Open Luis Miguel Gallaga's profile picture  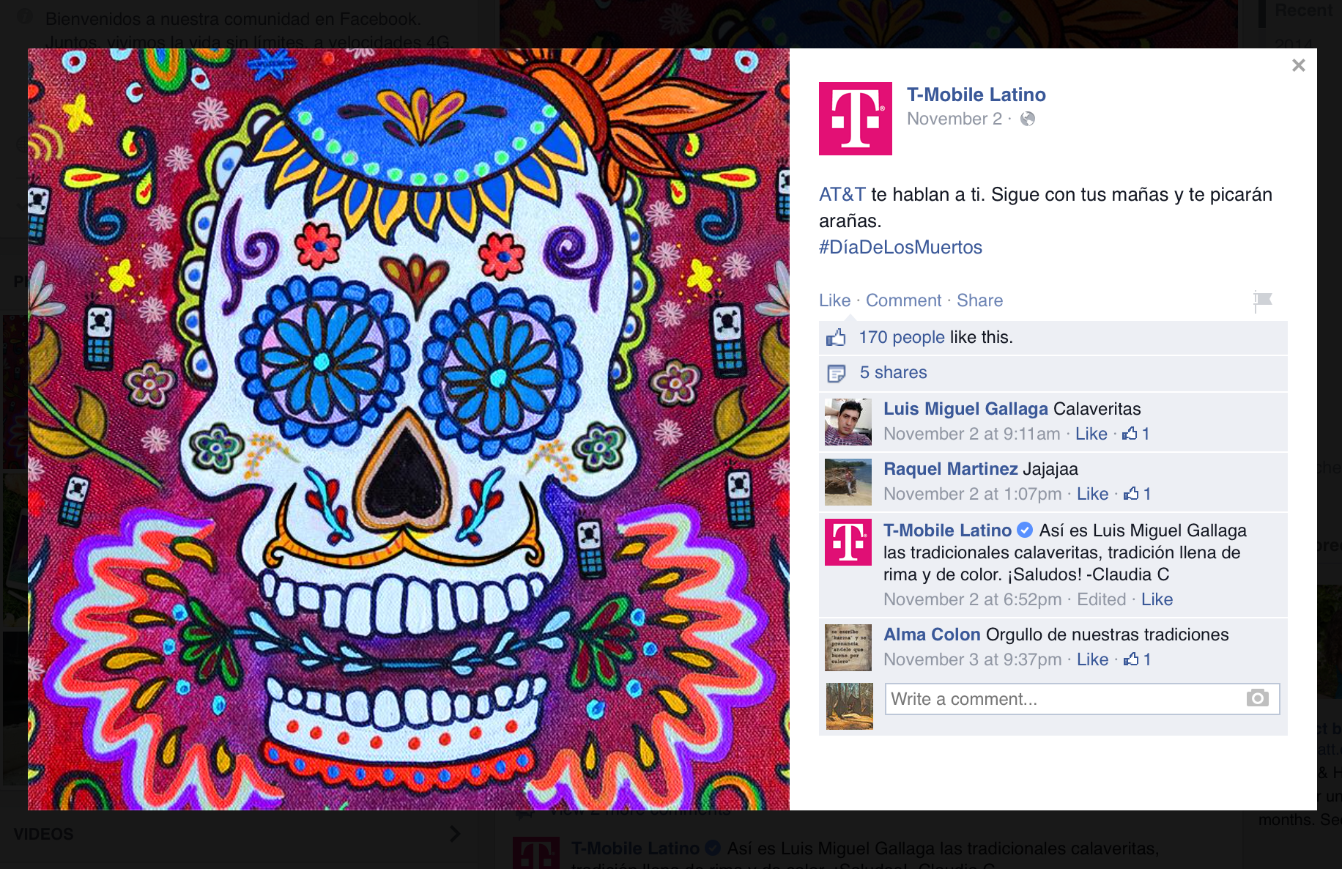point(848,422)
